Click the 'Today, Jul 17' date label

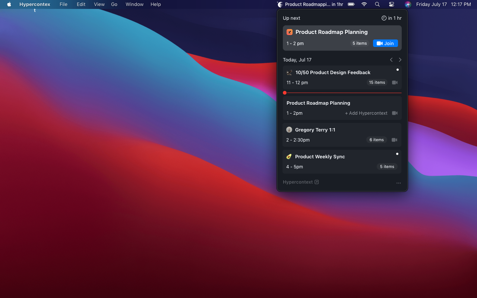coord(297,60)
